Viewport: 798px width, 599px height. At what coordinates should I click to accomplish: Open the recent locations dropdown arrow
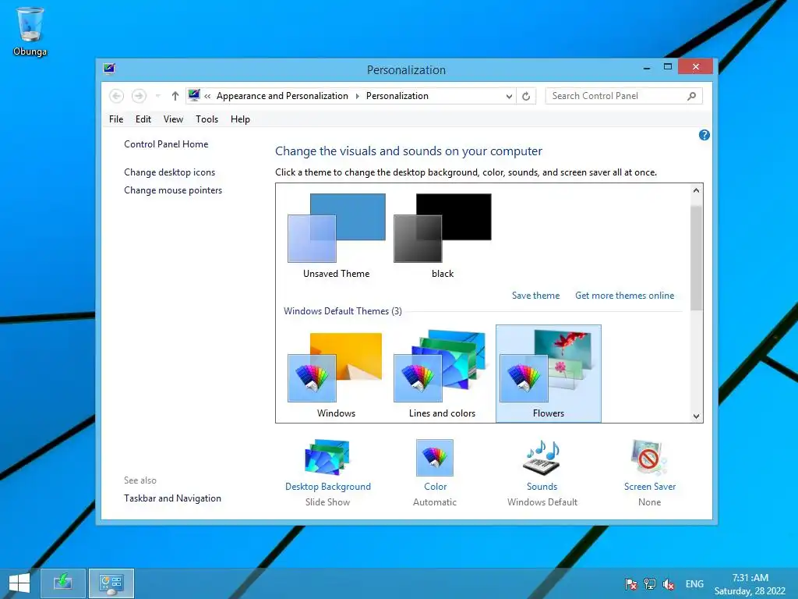(157, 96)
